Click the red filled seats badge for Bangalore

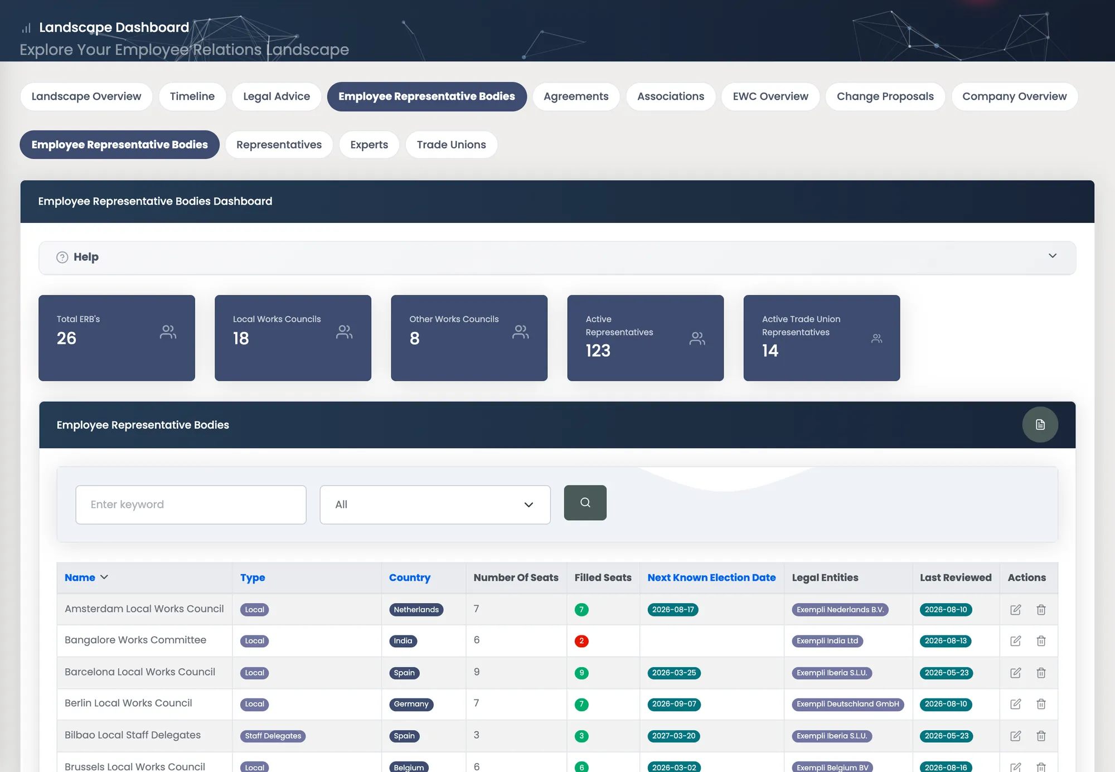(x=581, y=641)
